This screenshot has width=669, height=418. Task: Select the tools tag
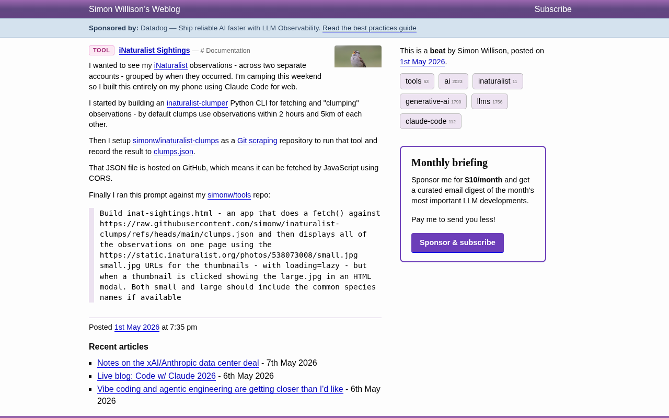click(417, 81)
